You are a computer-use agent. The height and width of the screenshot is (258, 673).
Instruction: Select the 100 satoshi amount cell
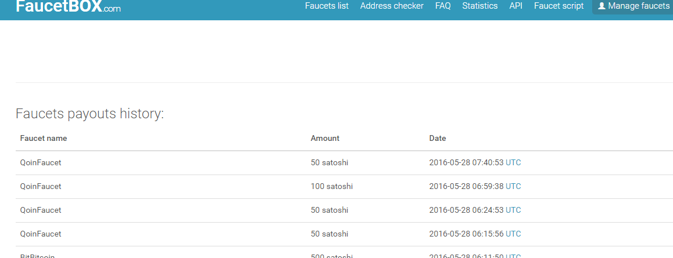332,187
